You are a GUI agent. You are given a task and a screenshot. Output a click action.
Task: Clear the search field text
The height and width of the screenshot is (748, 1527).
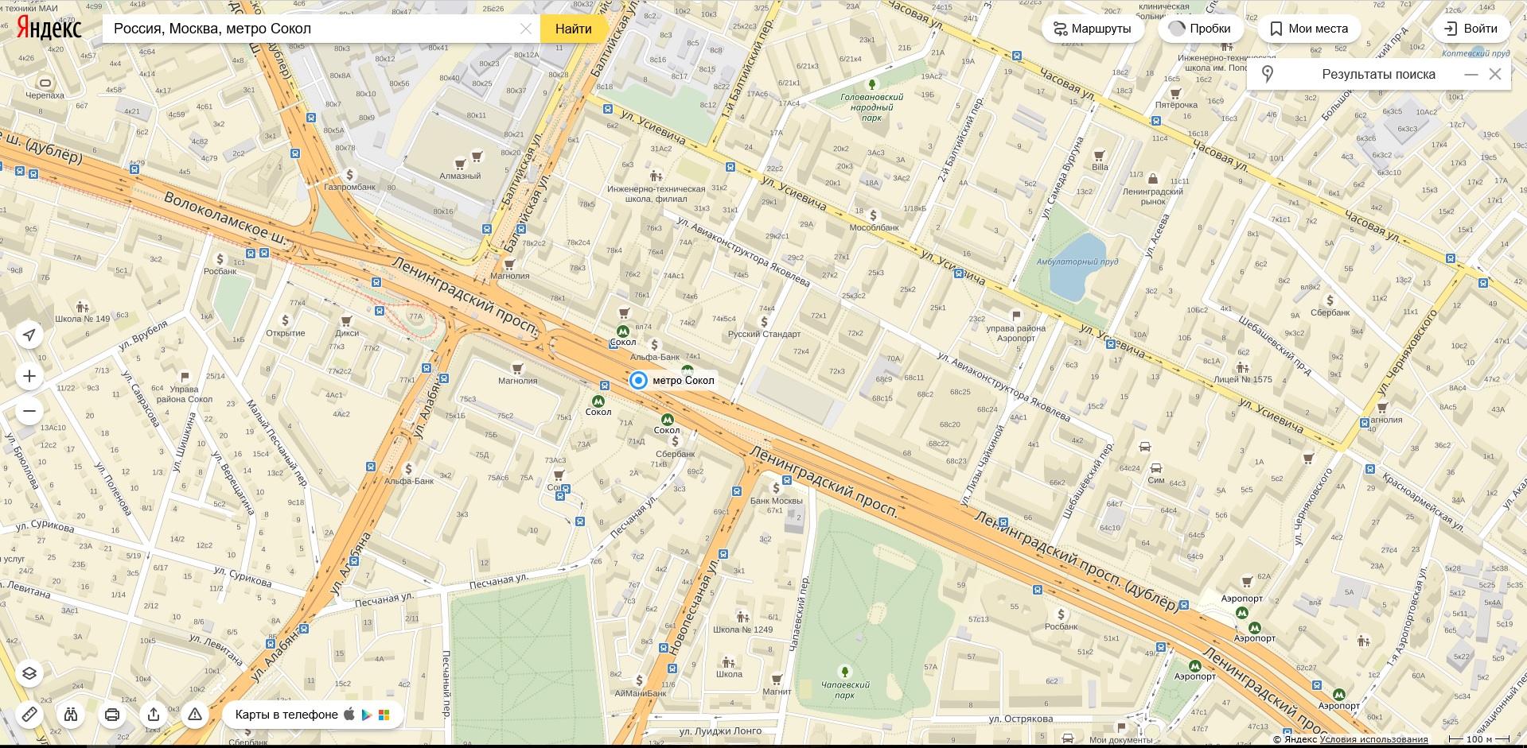point(526,29)
